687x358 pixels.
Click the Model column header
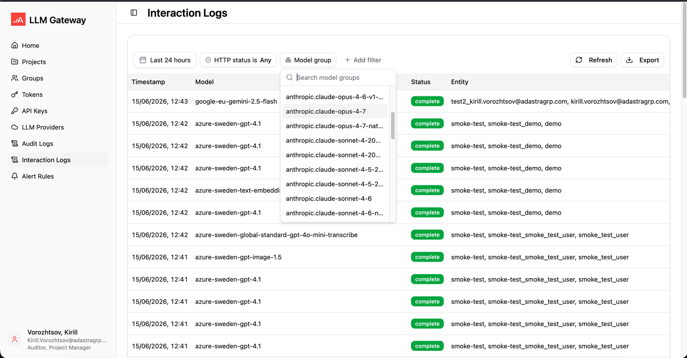coord(204,82)
